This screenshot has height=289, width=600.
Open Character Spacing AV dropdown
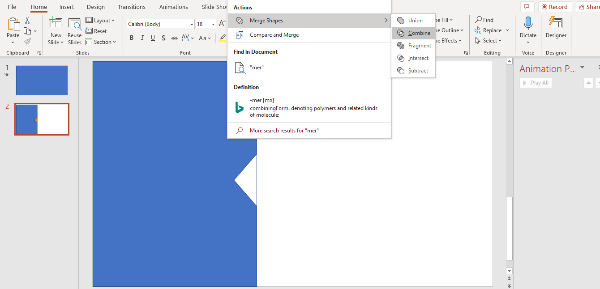click(187, 38)
